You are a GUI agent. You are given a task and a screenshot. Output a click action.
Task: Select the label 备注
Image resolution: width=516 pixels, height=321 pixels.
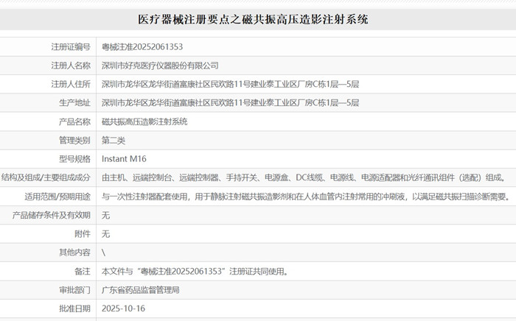coord(83,272)
